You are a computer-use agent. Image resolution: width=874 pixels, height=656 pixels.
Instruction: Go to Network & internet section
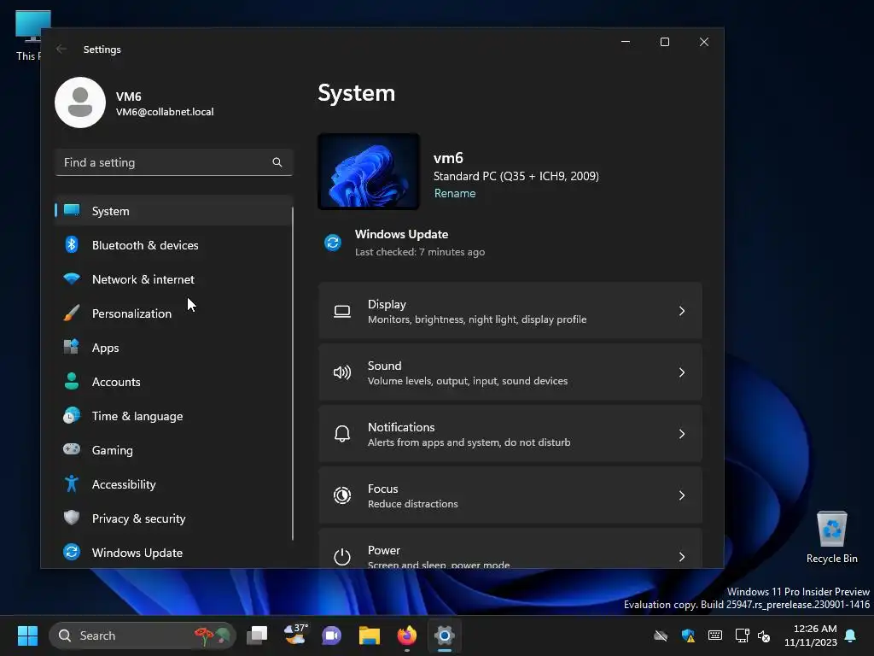(x=173, y=279)
